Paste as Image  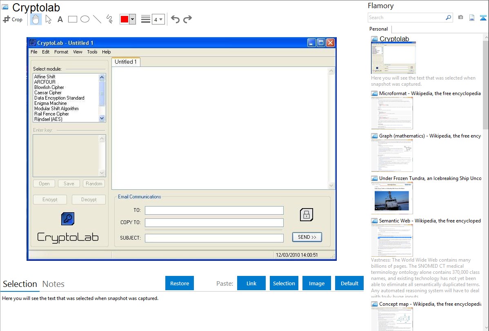317,283
